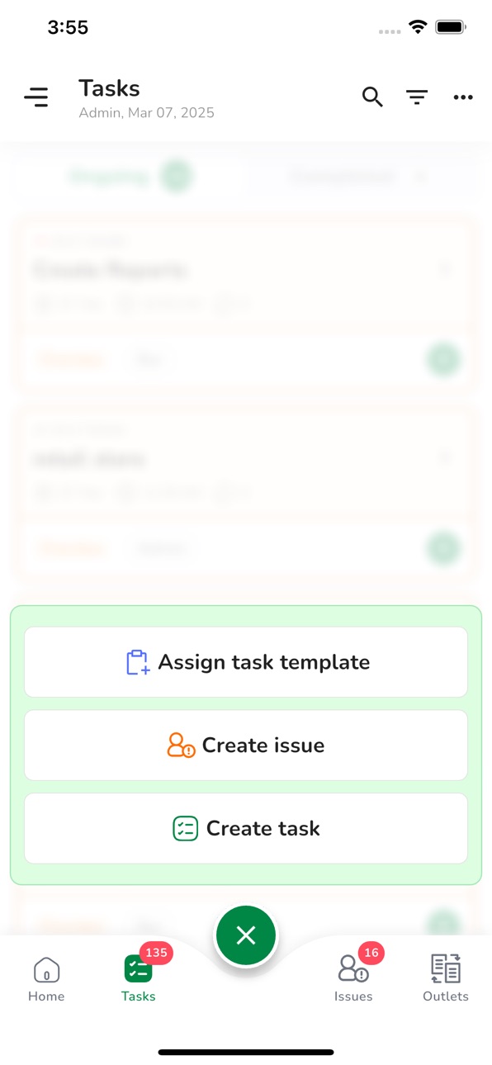Go to the Home tab

coord(46,980)
